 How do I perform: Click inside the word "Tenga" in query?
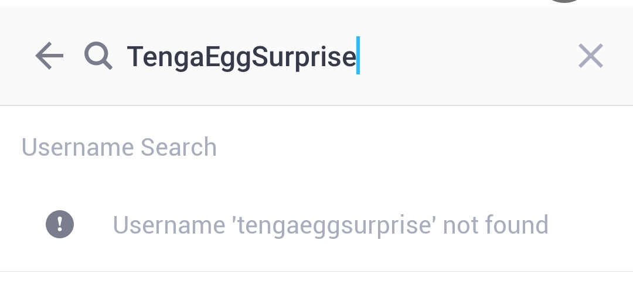tap(166, 57)
